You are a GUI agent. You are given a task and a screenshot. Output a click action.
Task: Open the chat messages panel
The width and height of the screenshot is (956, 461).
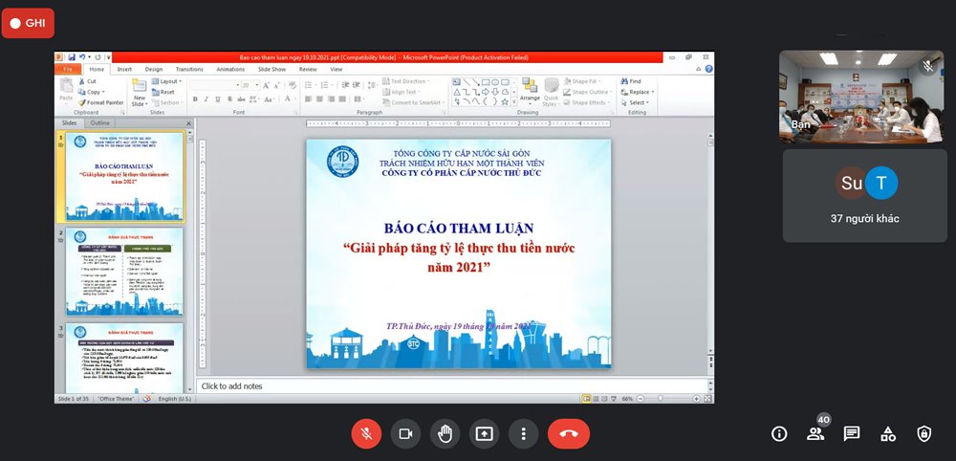pyautogui.click(x=851, y=433)
